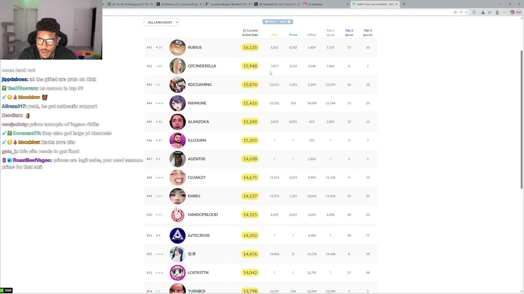Switch to Leonardo DiCaprio Wonders tab
This screenshot has height=294, width=524.
pos(227,4)
